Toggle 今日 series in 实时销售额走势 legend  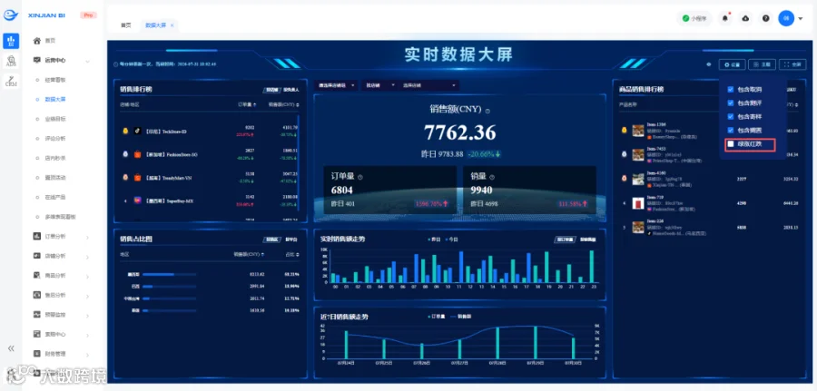click(x=450, y=239)
